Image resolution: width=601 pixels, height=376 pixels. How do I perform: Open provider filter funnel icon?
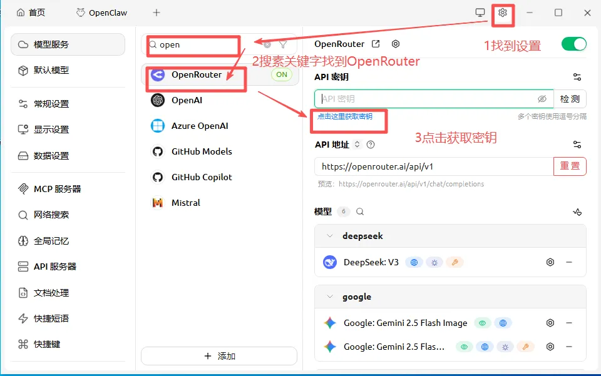pos(283,45)
